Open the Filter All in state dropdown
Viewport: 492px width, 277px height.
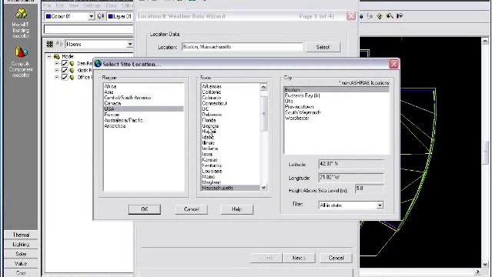click(380, 205)
